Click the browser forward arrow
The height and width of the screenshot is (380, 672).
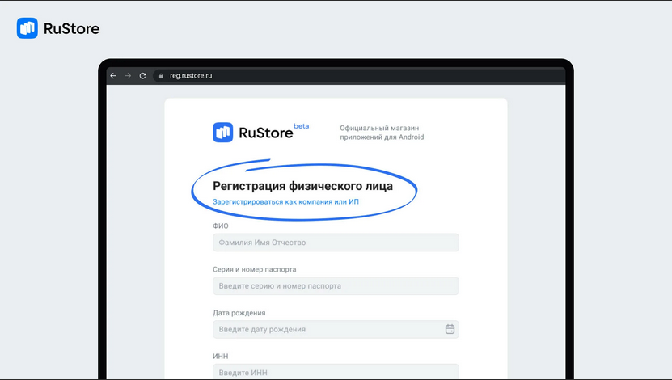[128, 76]
